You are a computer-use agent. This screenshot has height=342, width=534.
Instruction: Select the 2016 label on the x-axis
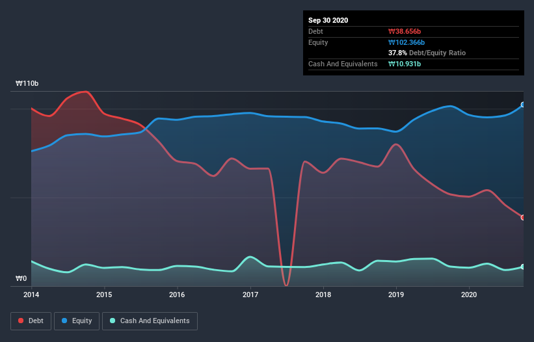pos(177,295)
